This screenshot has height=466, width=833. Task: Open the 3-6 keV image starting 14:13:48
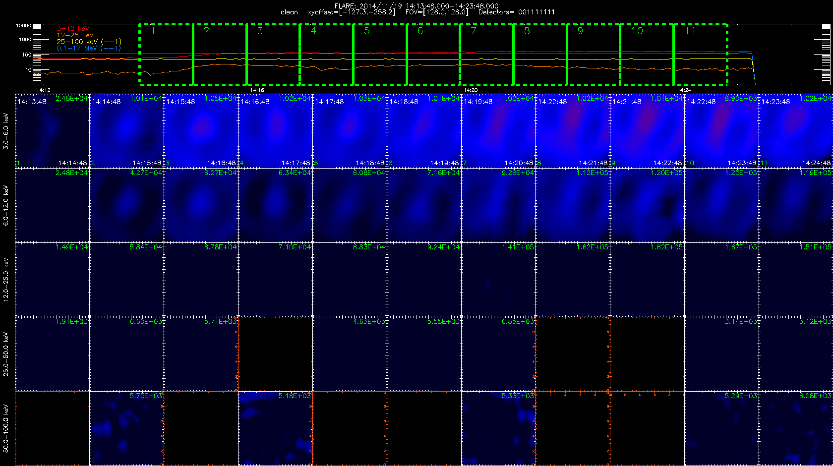pyautogui.click(x=52, y=130)
